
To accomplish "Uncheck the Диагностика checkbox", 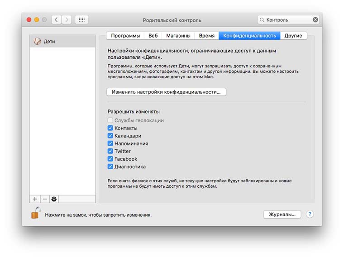I will [x=110, y=167].
